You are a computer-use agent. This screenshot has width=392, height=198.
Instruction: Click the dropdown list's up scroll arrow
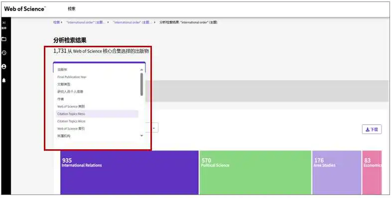coord(141,70)
